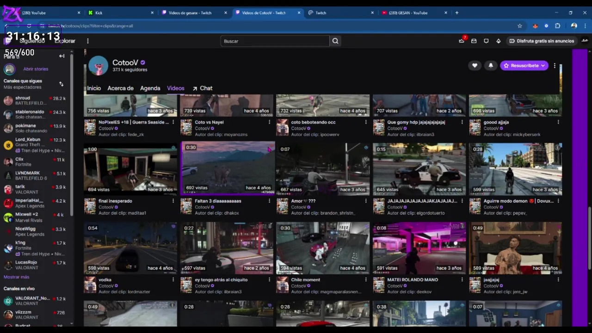Screen dimensions: 592x333
Task: Click the Explorar navigation link
Action: click(65, 41)
